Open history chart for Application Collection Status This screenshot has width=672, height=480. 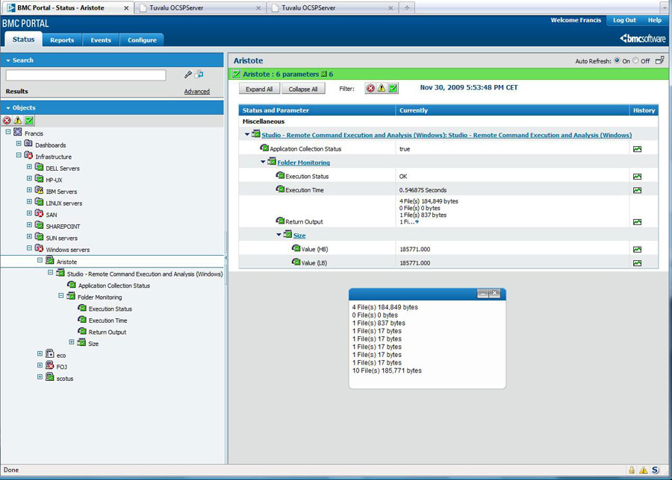coord(637,149)
